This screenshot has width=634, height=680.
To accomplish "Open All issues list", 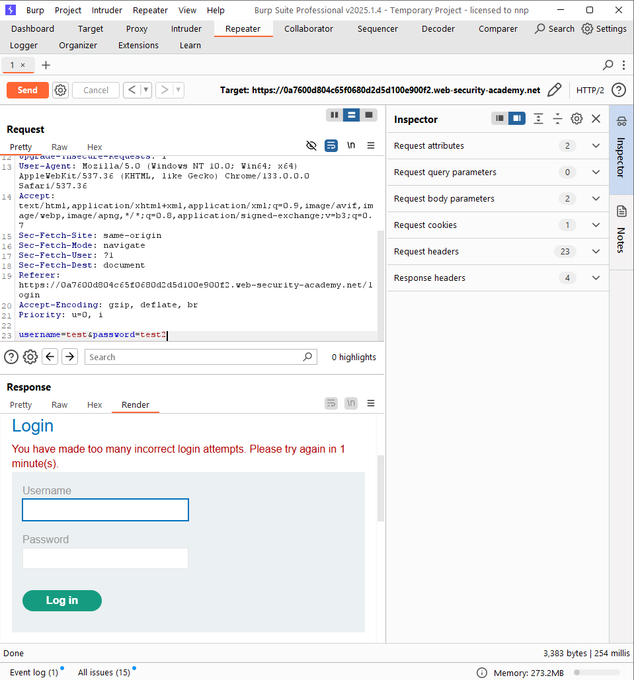I will tap(104, 672).
